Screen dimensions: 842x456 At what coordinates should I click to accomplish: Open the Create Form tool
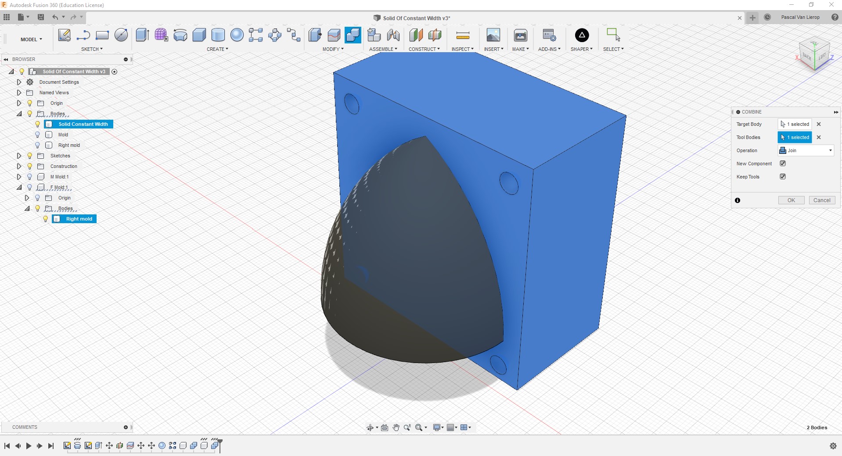[161, 35]
